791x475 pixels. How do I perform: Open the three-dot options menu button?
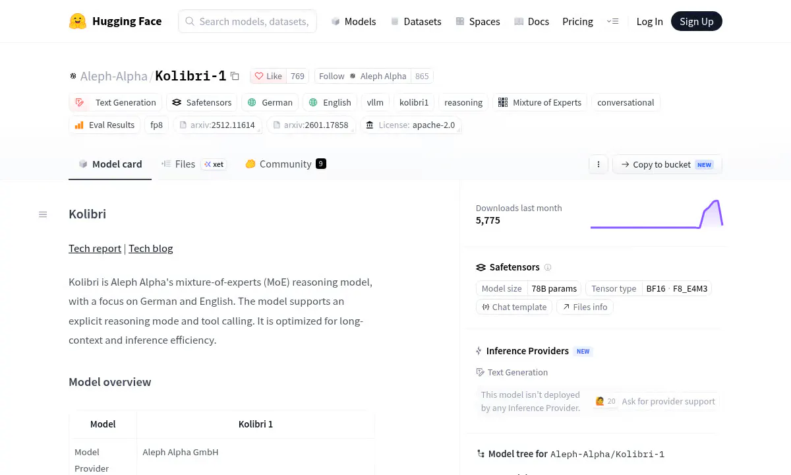(599, 164)
